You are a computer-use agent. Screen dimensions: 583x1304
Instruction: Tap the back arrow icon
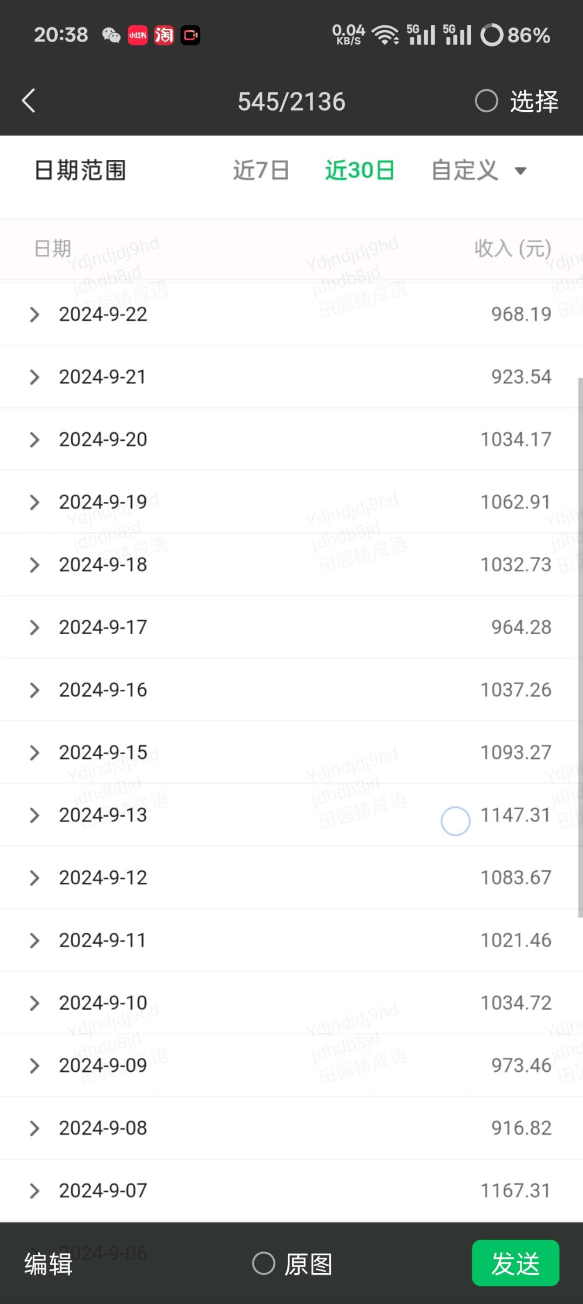pos(29,101)
